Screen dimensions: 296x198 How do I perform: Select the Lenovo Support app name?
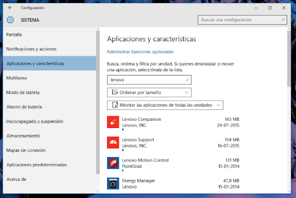pos(138,140)
